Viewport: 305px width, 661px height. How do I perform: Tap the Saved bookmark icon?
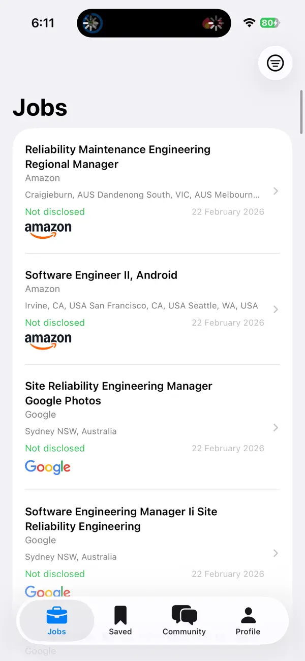click(120, 615)
